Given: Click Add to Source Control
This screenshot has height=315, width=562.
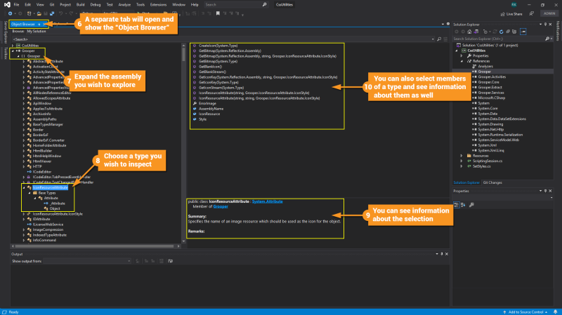Looking at the screenshot, I should [x=525, y=311].
